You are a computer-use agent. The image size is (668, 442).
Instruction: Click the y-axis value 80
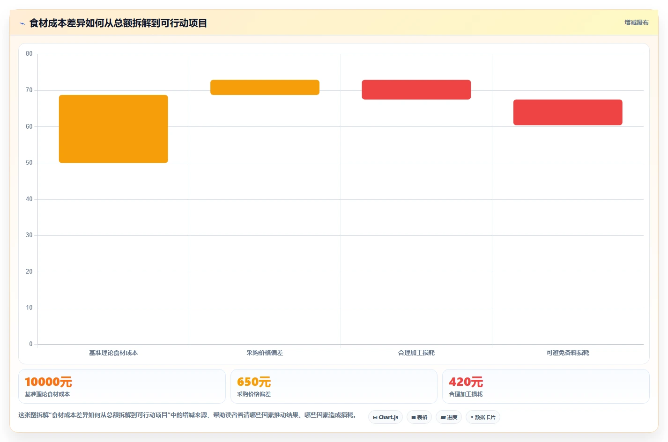pos(29,54)
